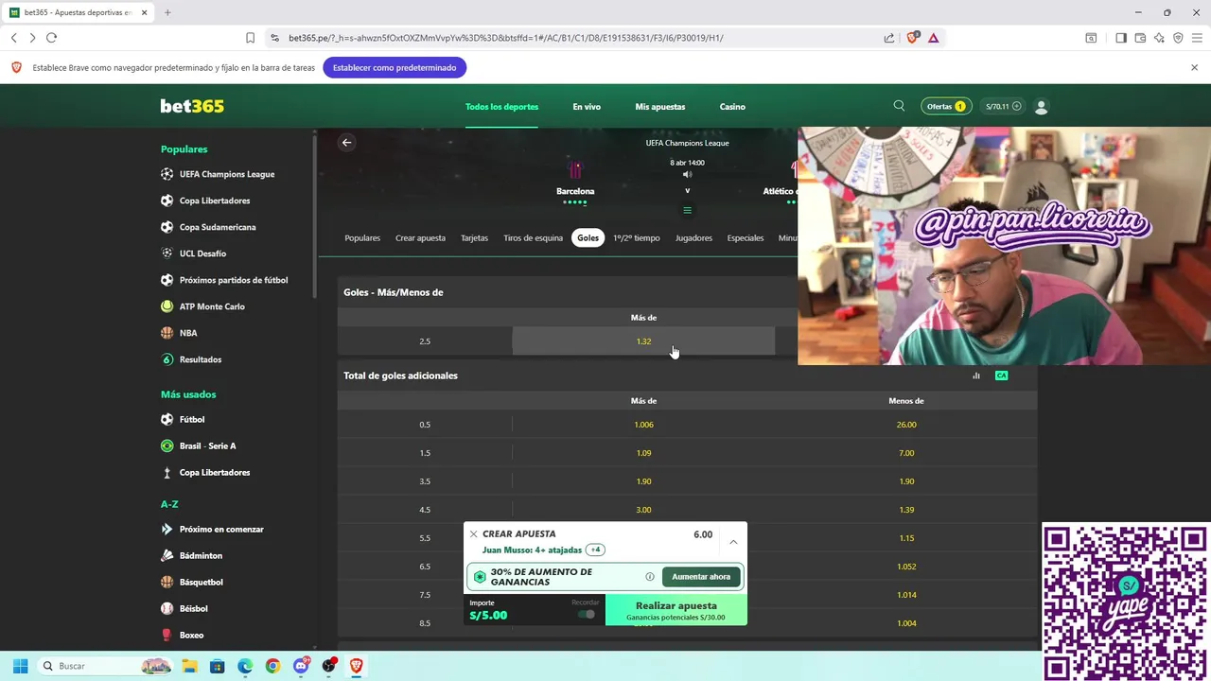Open a new browser tab
This screenshot has height=681, width=1211.
(167, 12)
